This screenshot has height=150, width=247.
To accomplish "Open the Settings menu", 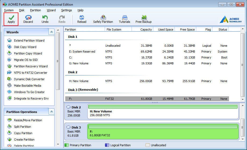I will [x=67, y=10].
